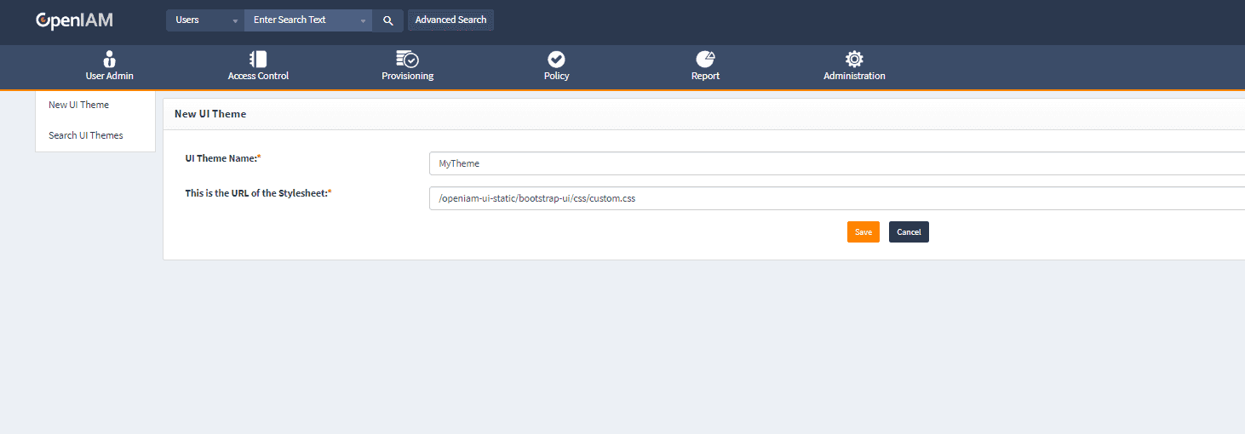Click the magnifier search icon
The height and width of the screenshot is (434, 1245).
point(387,20)
